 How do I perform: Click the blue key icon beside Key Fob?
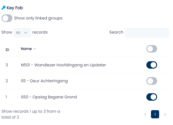coord(3,8)
